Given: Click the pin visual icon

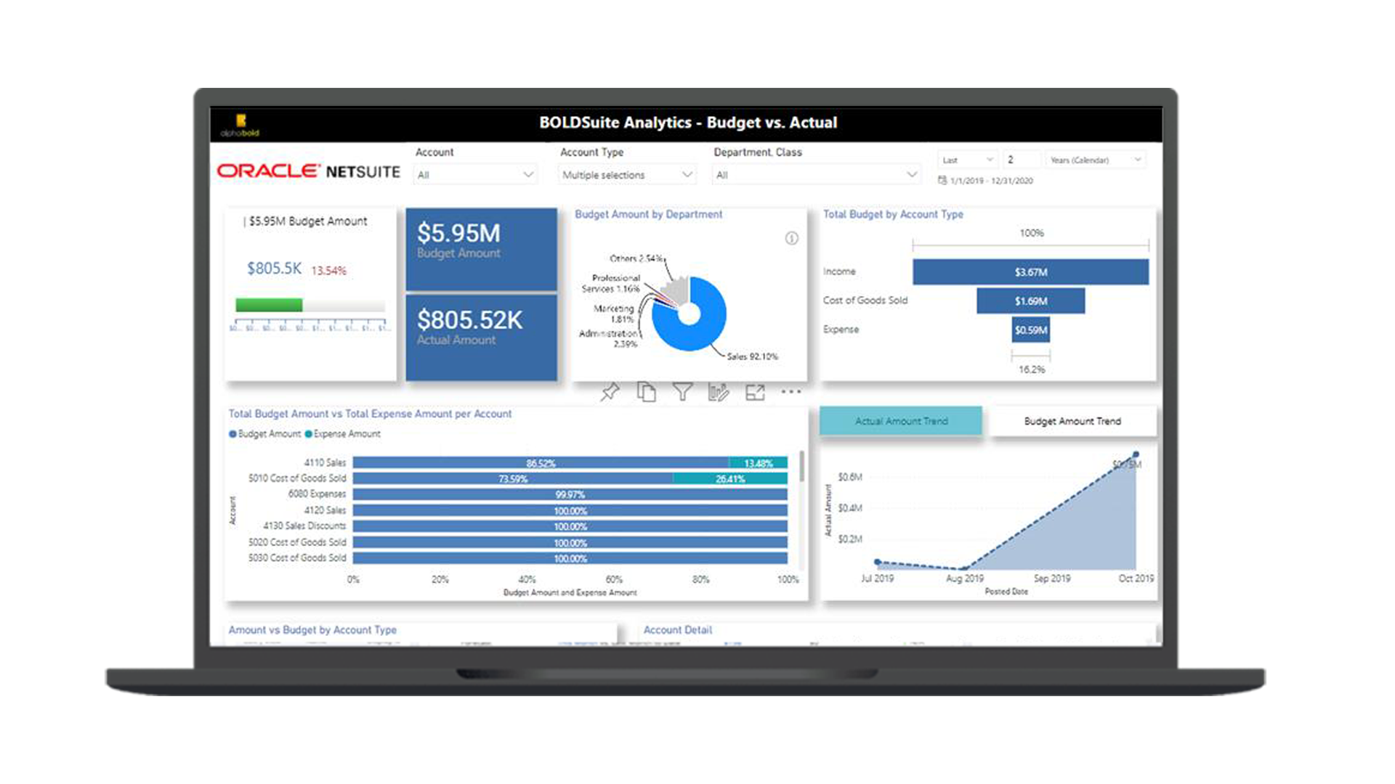Looking at the screenshot, I should click(610, 392).
